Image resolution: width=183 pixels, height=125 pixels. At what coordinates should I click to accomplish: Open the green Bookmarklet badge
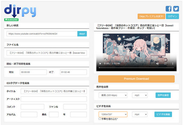11,20
